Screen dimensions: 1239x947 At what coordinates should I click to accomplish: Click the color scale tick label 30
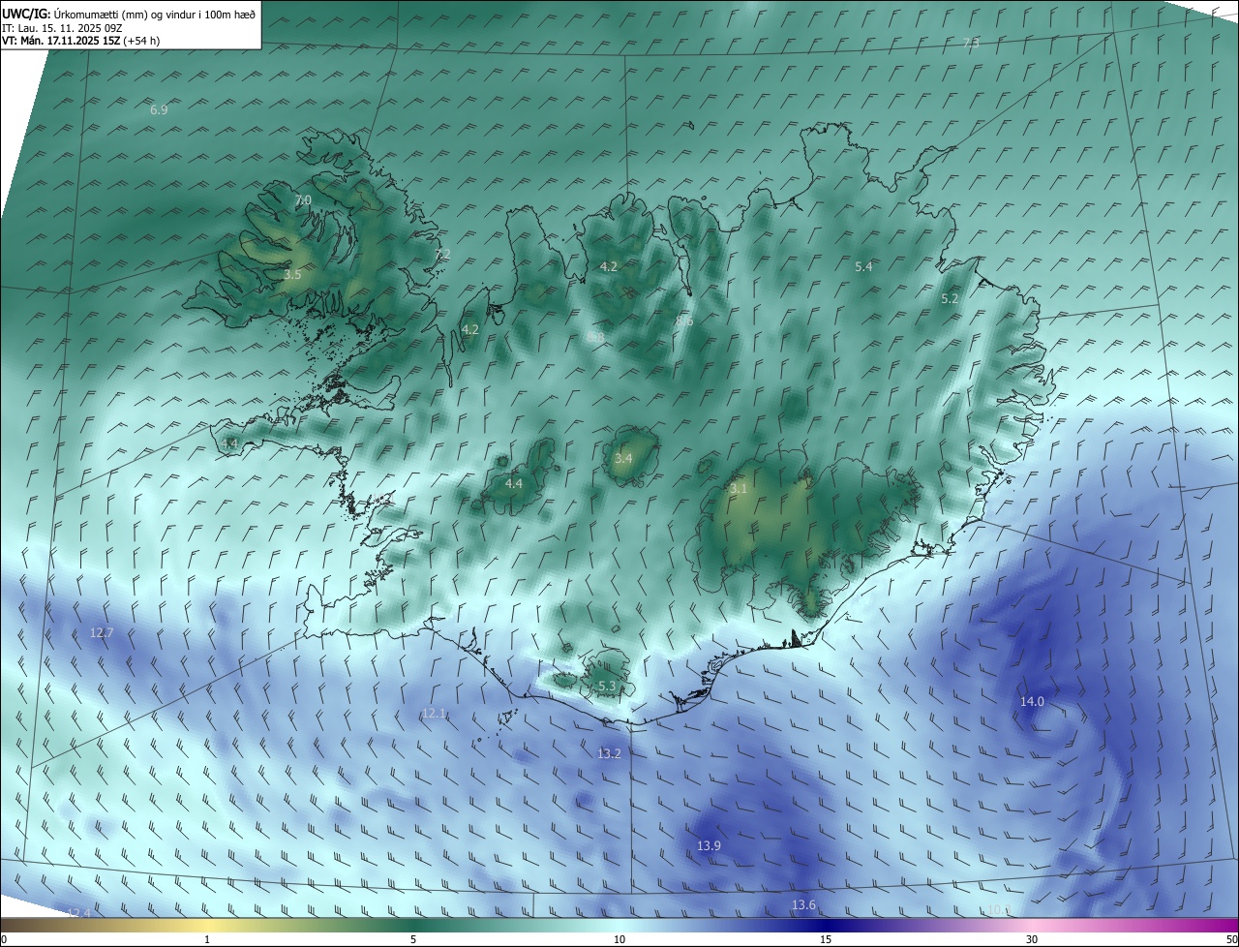pyautogui.click(x=1032, y=939)
